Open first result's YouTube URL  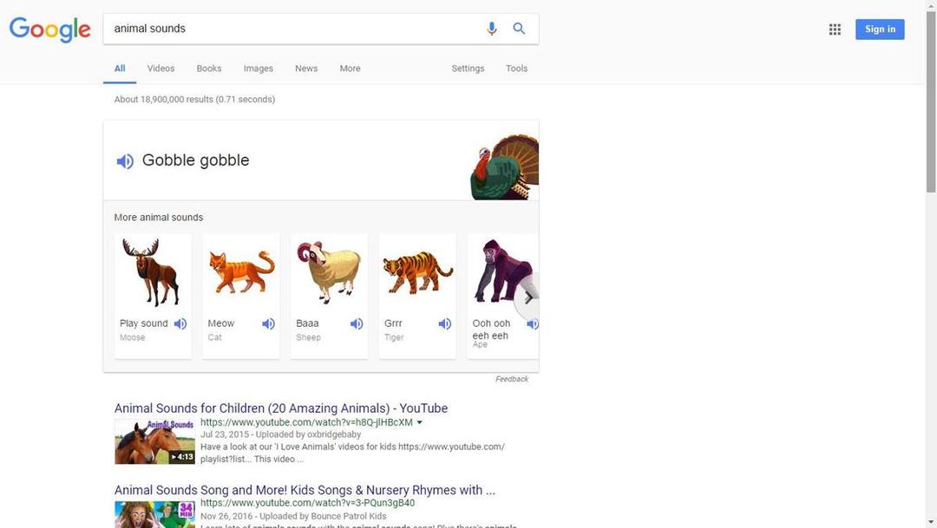pyautogui.click(x=306, y=422)
